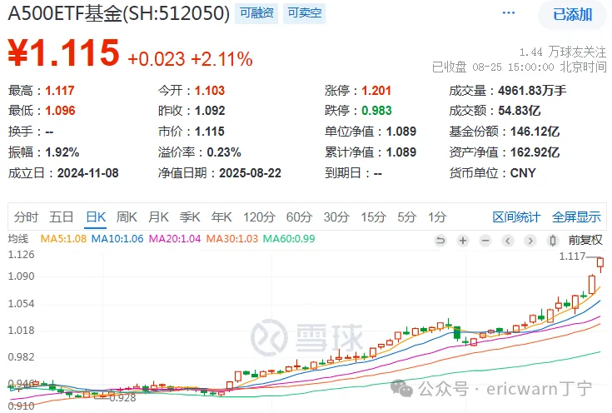Click the 今开 value 1.103
Image resolution: width=612 pixels, height=413 pixels.
[210, 91]
